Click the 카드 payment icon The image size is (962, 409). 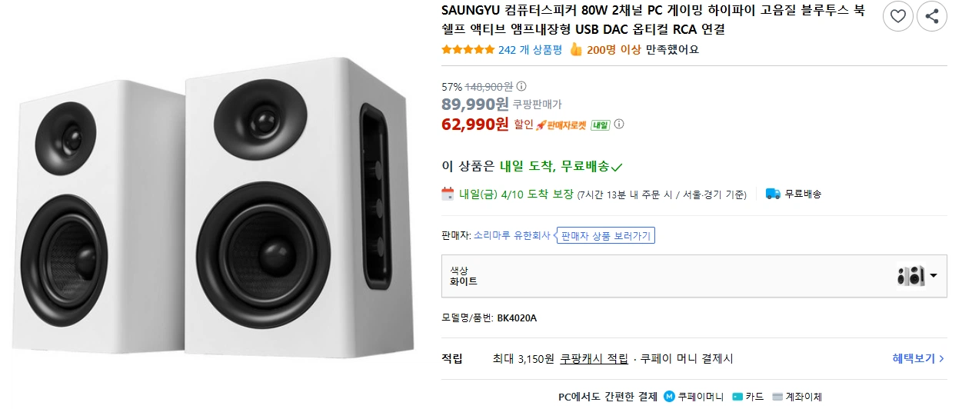(x=737, y=397)
